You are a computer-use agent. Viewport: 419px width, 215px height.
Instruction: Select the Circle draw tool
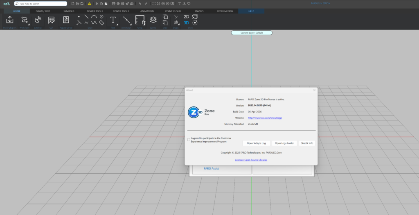101,16
